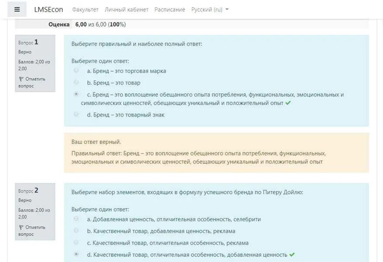Click 'Отметить вопрос' link for question 1

(34, 82)
